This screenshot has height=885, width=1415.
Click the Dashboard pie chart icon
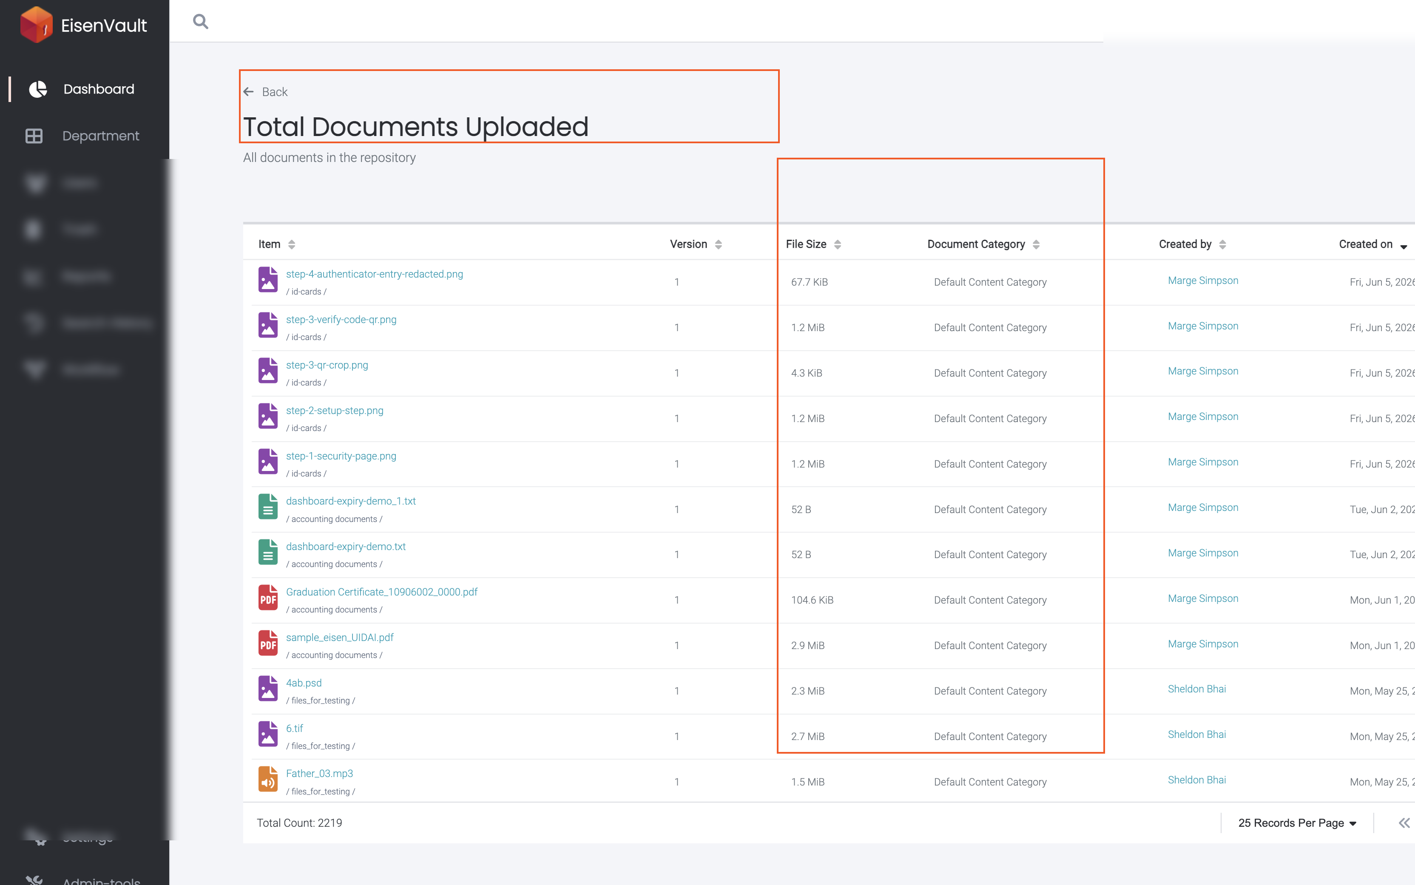point(38,89)
